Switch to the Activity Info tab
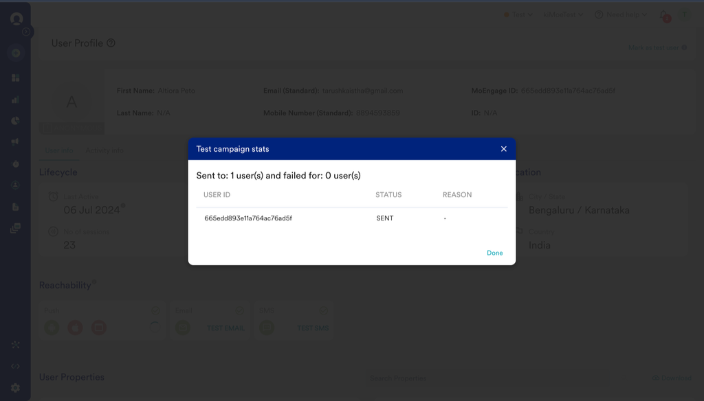Viewport: 704px width, 401px height. (104, 151)
